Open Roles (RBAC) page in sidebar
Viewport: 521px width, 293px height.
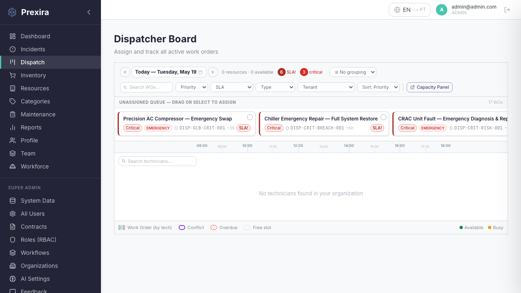coord(50,240)
